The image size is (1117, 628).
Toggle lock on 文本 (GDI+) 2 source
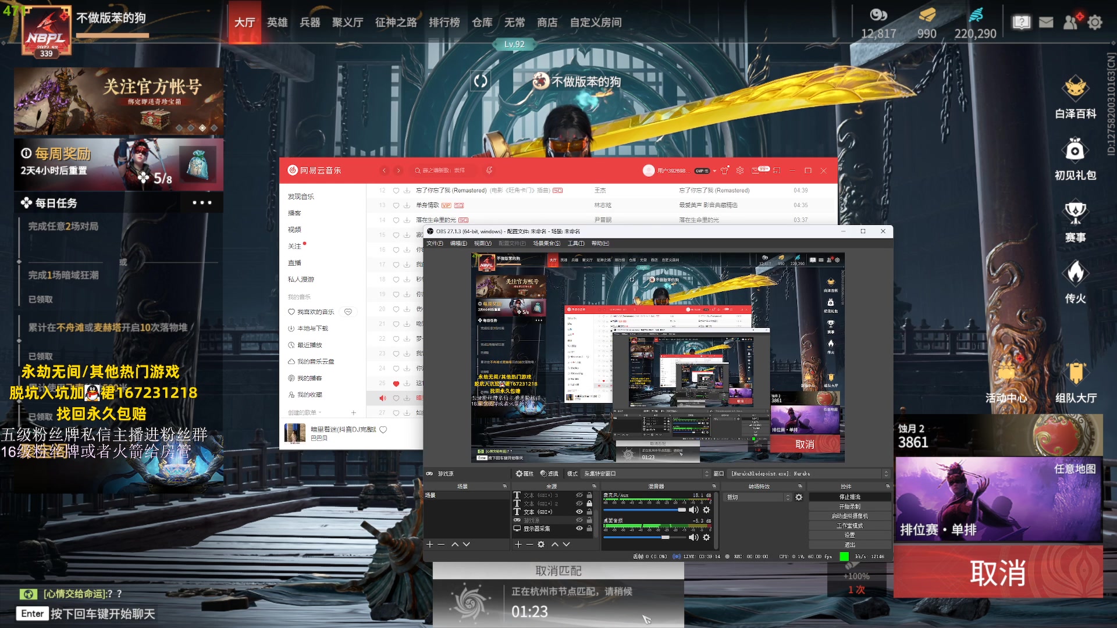tap(589, 504)
